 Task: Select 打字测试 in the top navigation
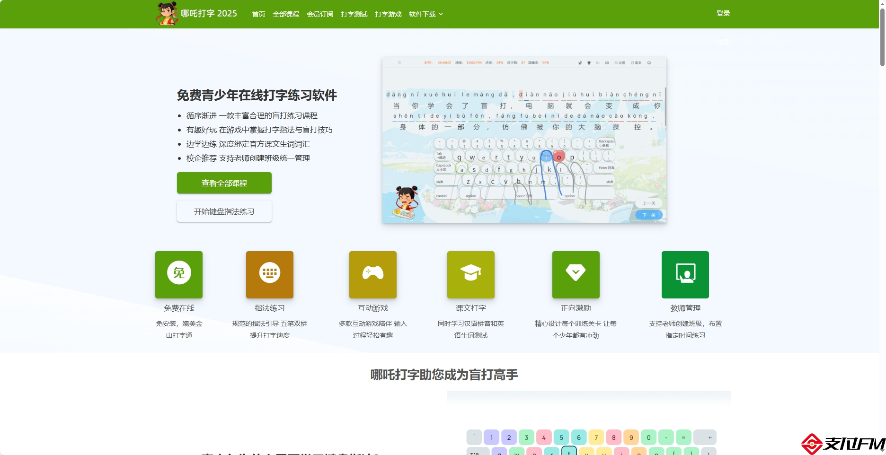coord(354,14)
